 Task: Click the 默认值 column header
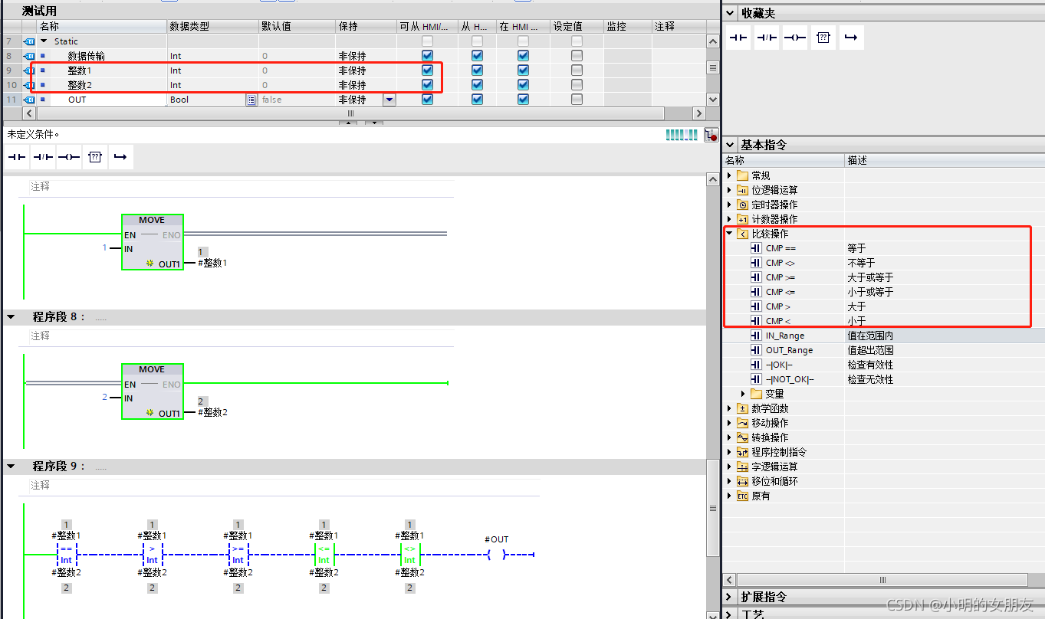click(x=297, y=26)
